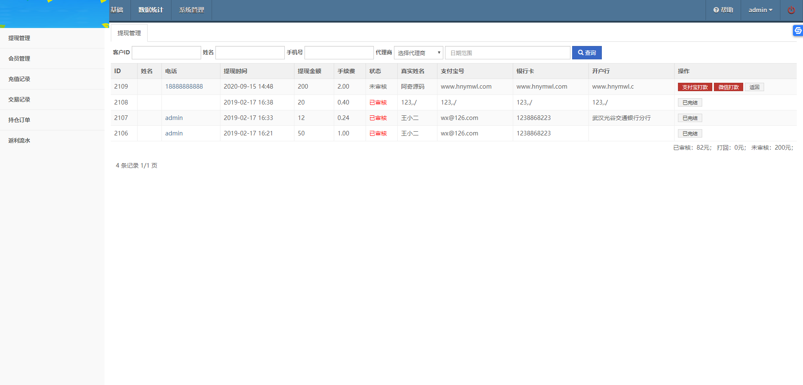This screenshot has width=803, height=385.
Task: Click the admin link in row 2107
Action: click(174, 118)
